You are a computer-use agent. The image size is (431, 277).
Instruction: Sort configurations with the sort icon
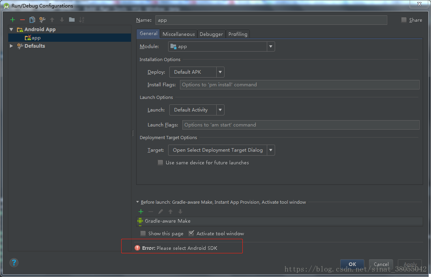[82, 19]
